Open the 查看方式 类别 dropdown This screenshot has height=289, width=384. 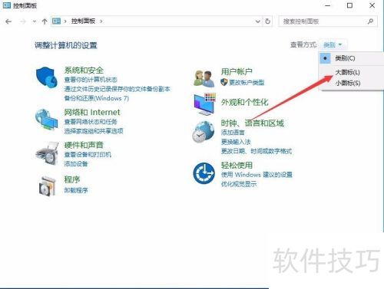click(333, 45)
